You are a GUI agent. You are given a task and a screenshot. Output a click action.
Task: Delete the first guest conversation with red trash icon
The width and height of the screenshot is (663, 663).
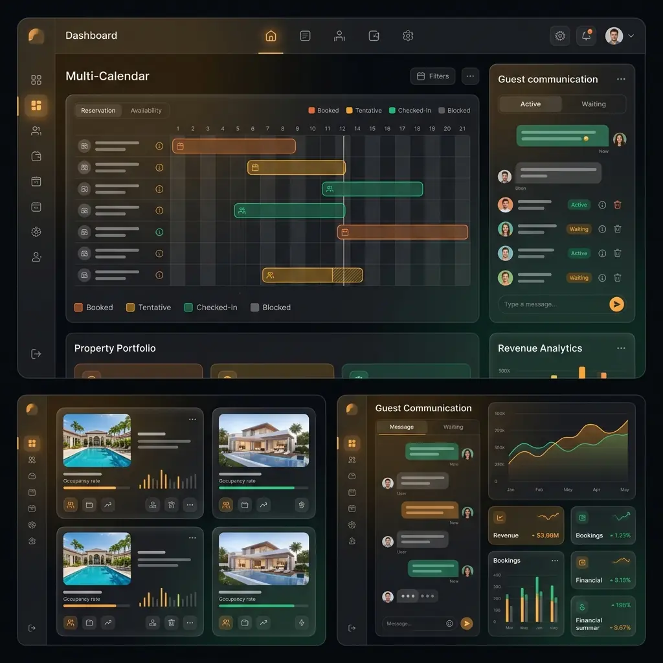618,205
